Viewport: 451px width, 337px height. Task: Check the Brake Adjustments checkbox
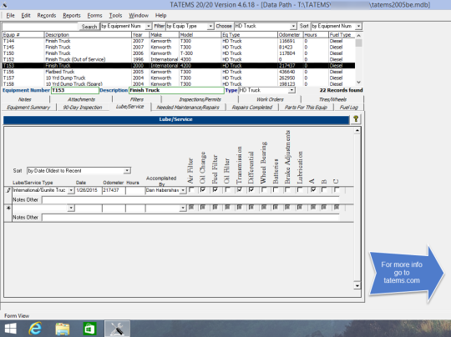pyautogui.click(x=287, y=190)
